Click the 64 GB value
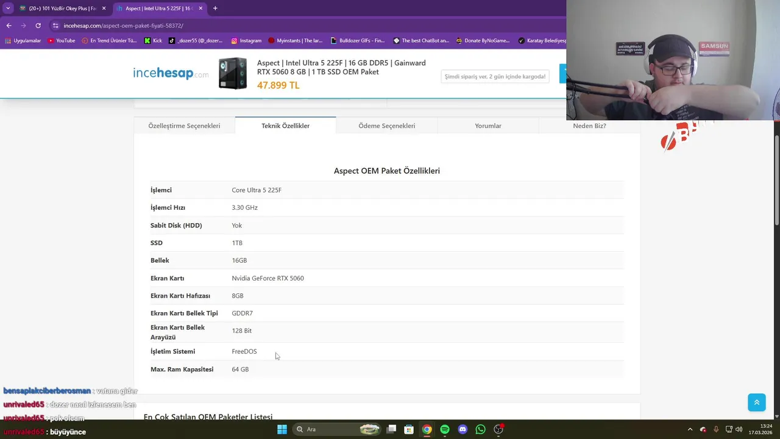 (240, 369)
